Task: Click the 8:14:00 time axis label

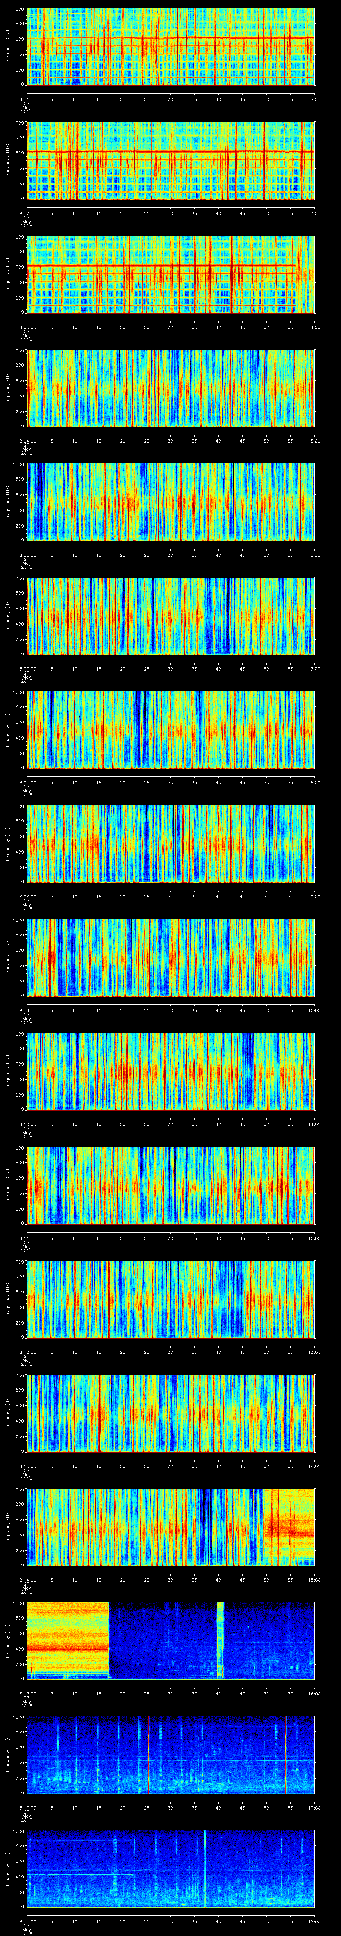Action: 27,1579
